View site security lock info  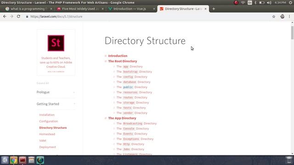(27, 16)
